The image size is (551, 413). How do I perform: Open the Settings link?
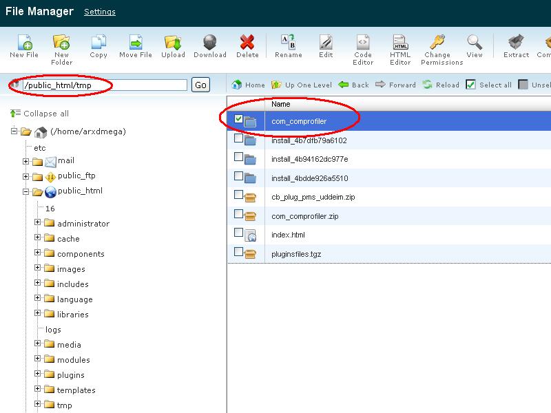coord(100,12)
